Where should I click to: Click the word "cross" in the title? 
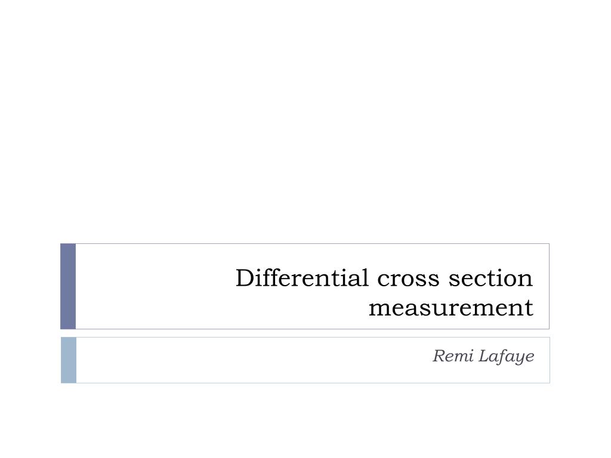[408, 280]
